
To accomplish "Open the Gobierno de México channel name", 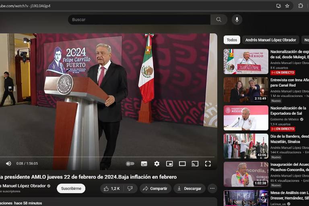I will point(284,119).
